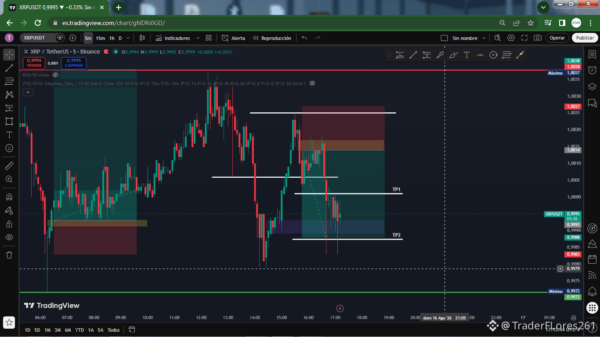
Task: Select the Todos date range
Action: 113,330
